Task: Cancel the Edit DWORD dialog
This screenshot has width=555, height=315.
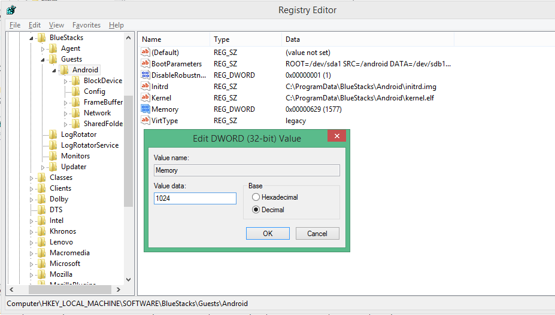Action: 317,233
